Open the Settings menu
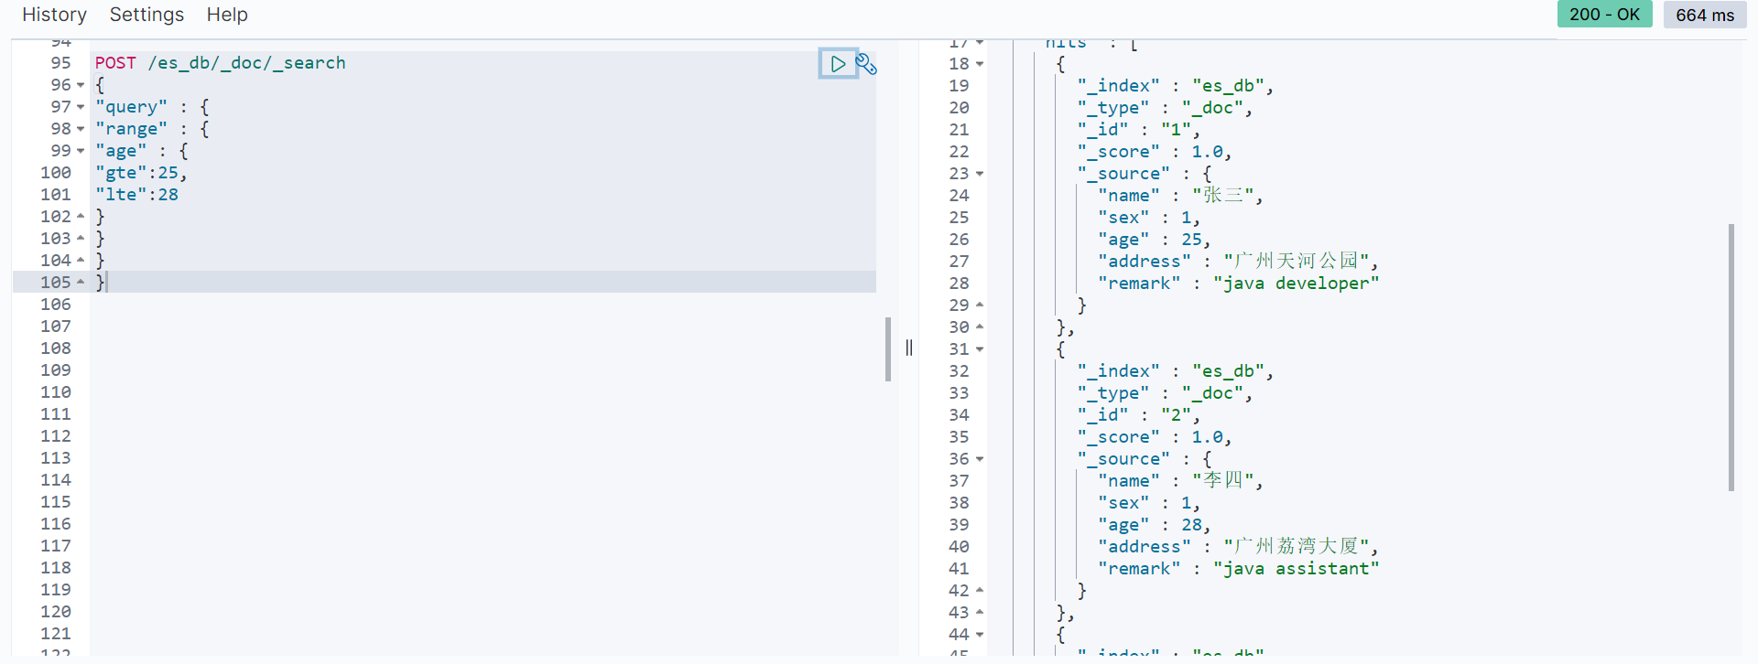The width and height of the screenshot is (1758, 664). point(146,15)
